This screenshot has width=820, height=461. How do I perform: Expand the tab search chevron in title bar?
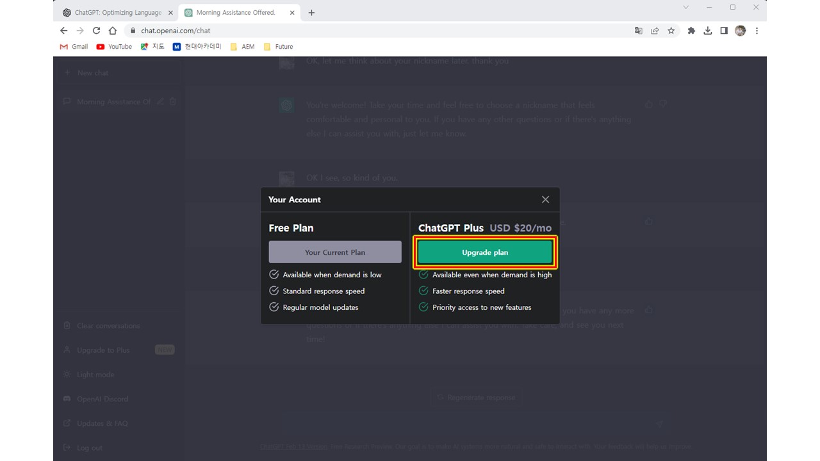point(686,8)
